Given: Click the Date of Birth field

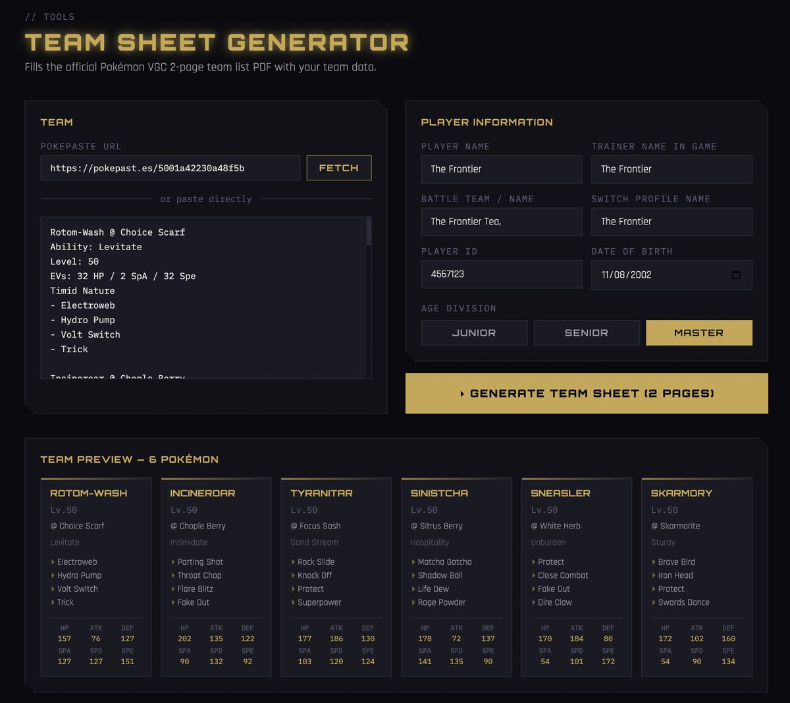Looking at the screenshot, I should pyautogui.click(x=671, y=275).
